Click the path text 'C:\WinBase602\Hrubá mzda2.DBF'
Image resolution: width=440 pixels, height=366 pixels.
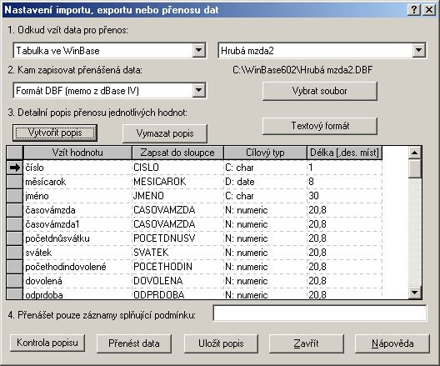tap(302, 70)
